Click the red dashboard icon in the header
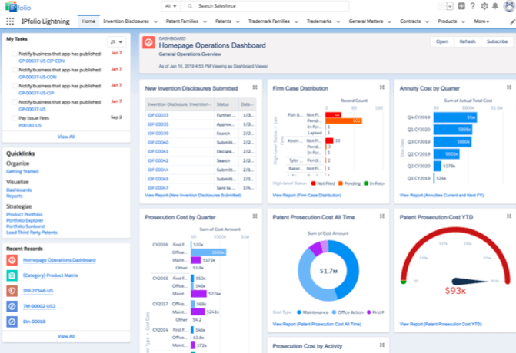Viewport: 516px width, 353px height. point(148,42)
